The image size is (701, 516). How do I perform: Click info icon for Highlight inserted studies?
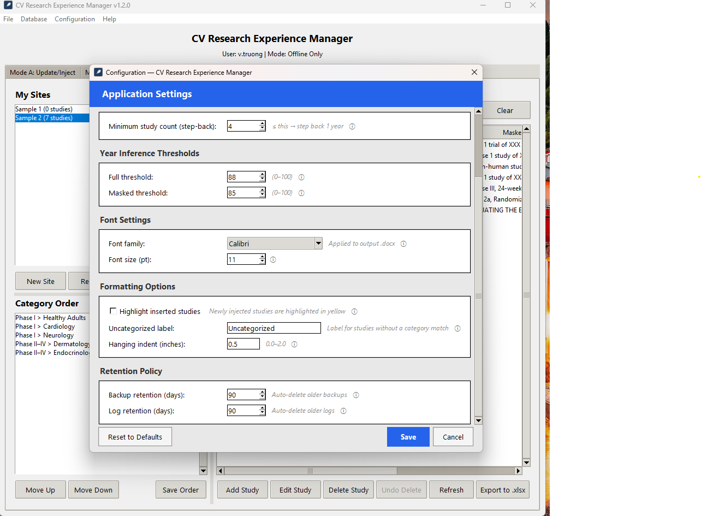[x=354, y=311]
